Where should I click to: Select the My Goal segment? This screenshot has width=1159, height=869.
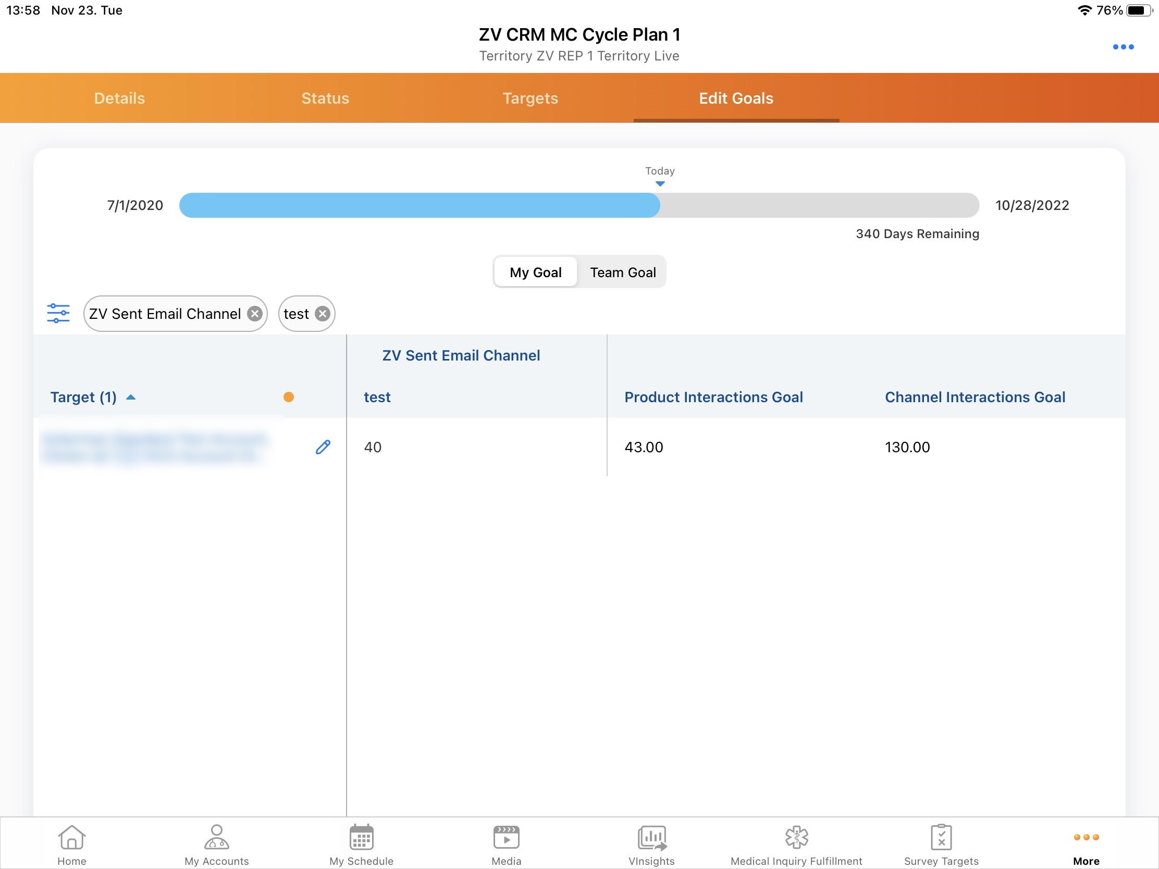point(536,272)
